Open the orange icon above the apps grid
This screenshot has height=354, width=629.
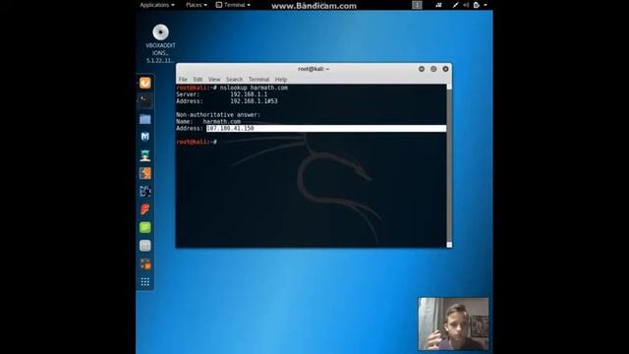pos(145,264)
